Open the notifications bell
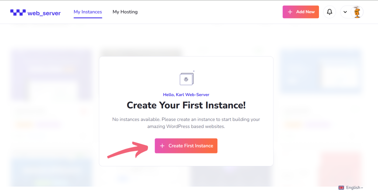 pos(330,12)
